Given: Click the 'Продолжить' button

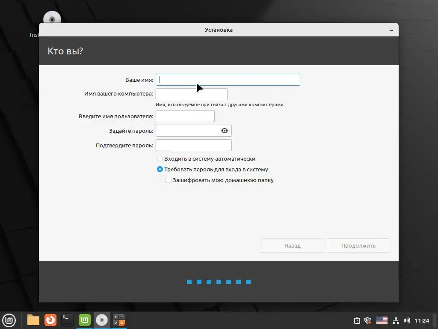Looking at the screenshot, I should [358, 245].
